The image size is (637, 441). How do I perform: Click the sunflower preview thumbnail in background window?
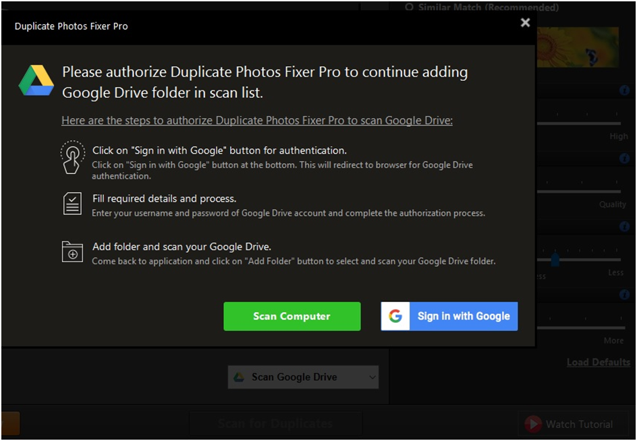point(578,47)
